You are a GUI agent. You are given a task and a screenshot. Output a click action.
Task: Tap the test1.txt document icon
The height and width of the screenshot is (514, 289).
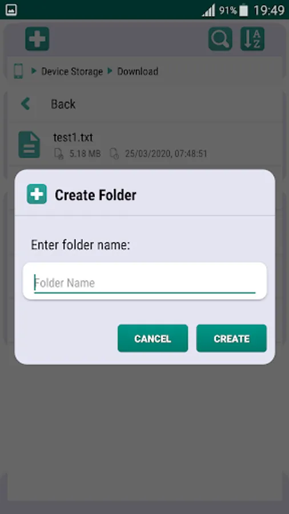coord(29,144)
